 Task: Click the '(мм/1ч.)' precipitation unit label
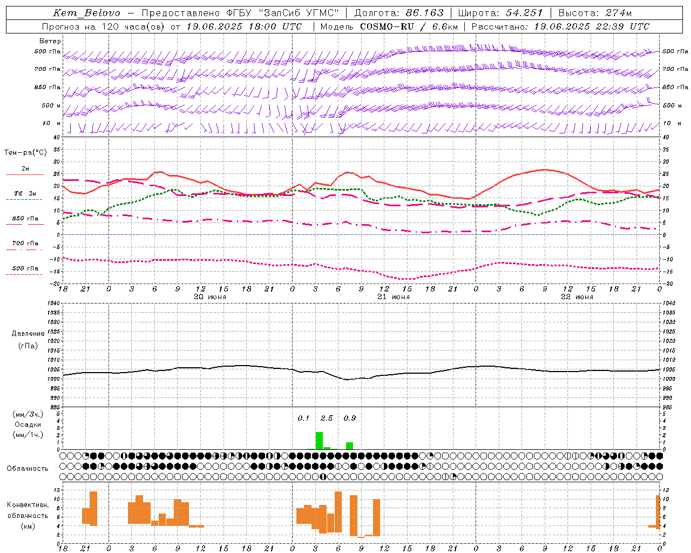coord(28,435)
